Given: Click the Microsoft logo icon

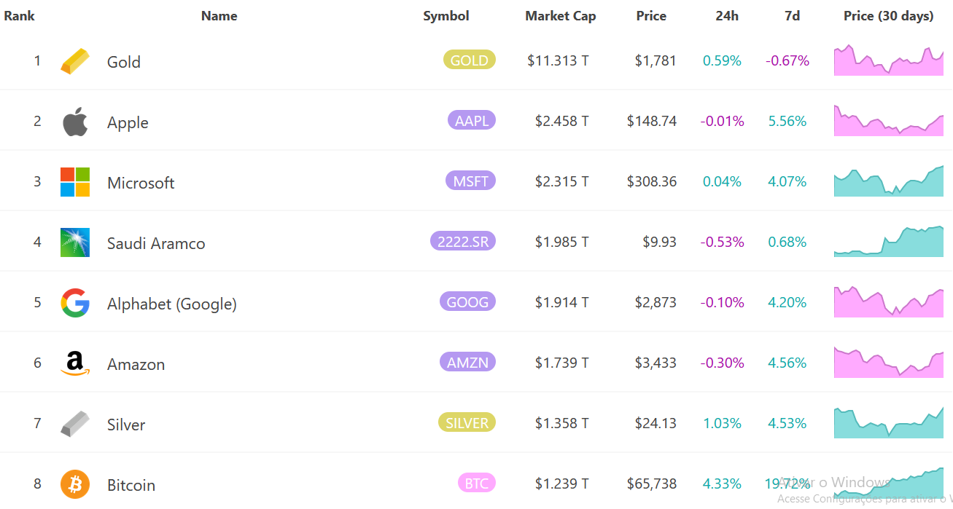Looking at the screenshot, I should 75,182.
